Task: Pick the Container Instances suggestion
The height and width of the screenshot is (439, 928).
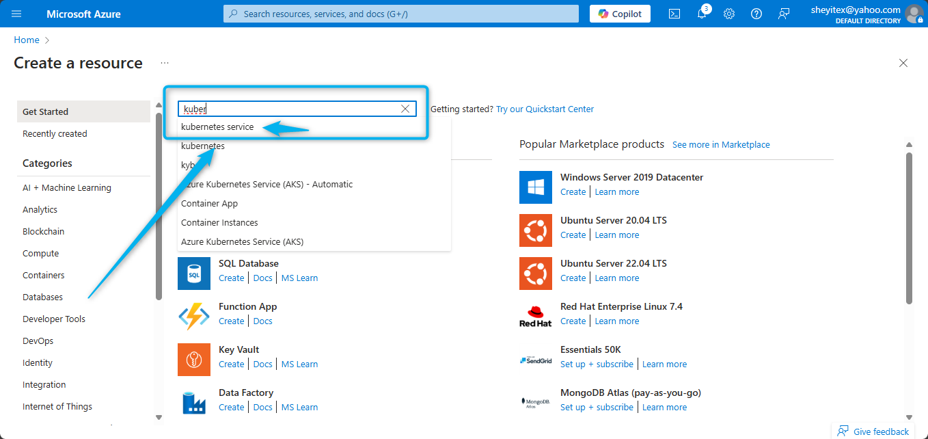Action: 219,222
